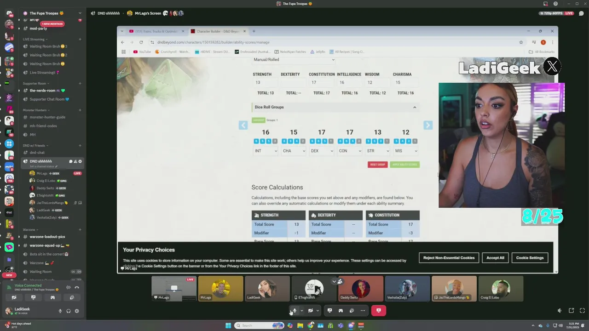Viewport: 589px width, 331px height.
Task: Open Crunchyroll bookmark
Action: pos(172,52)
